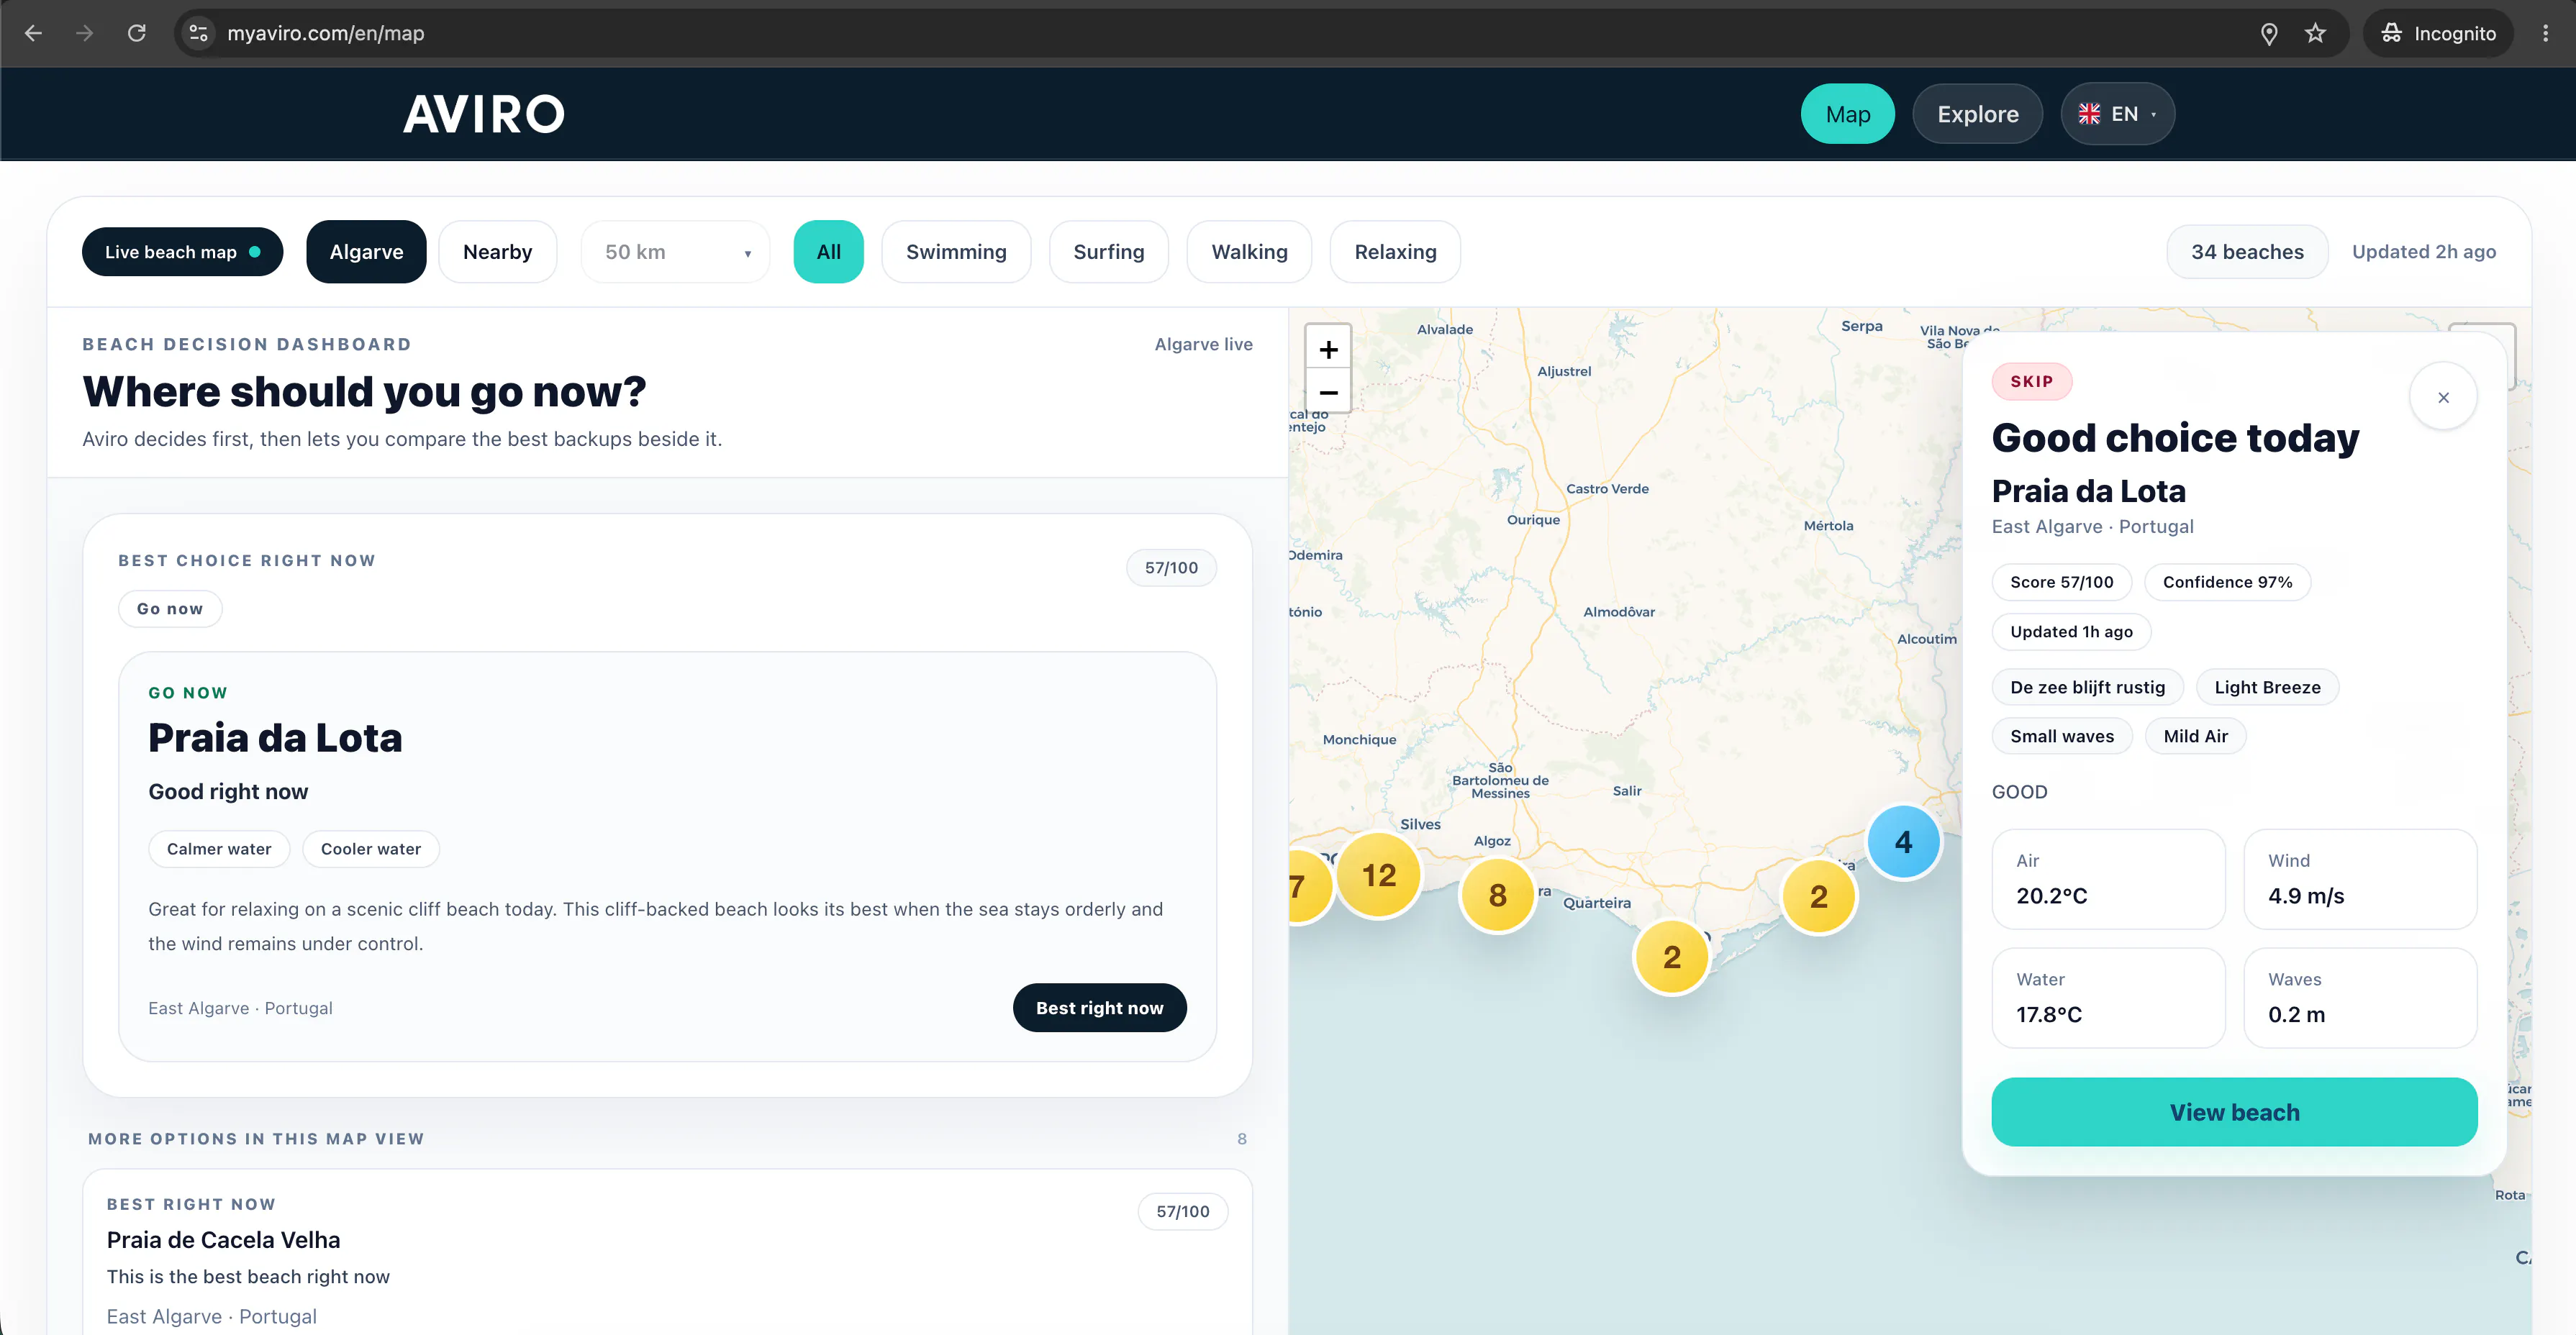This screenshot has width=2576, height=1335.
Task: Click the Updated 1h ago chip
Action: click(x=2071, y=632)
